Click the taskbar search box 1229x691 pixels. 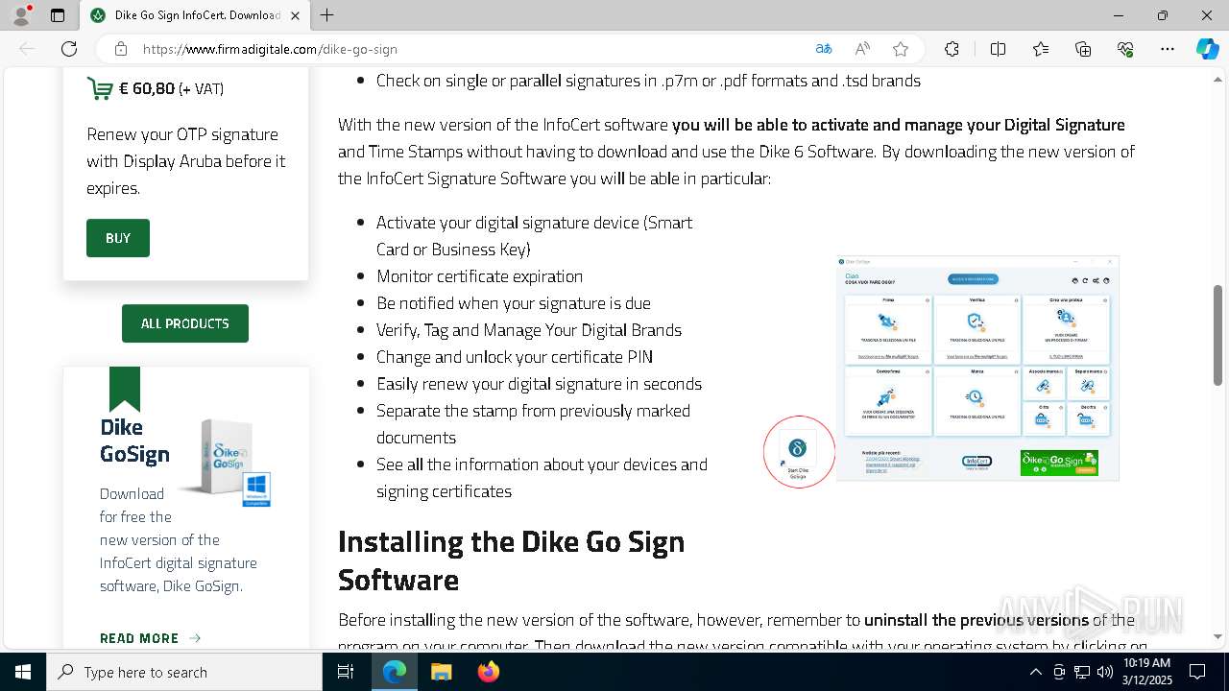pos(184,672)
